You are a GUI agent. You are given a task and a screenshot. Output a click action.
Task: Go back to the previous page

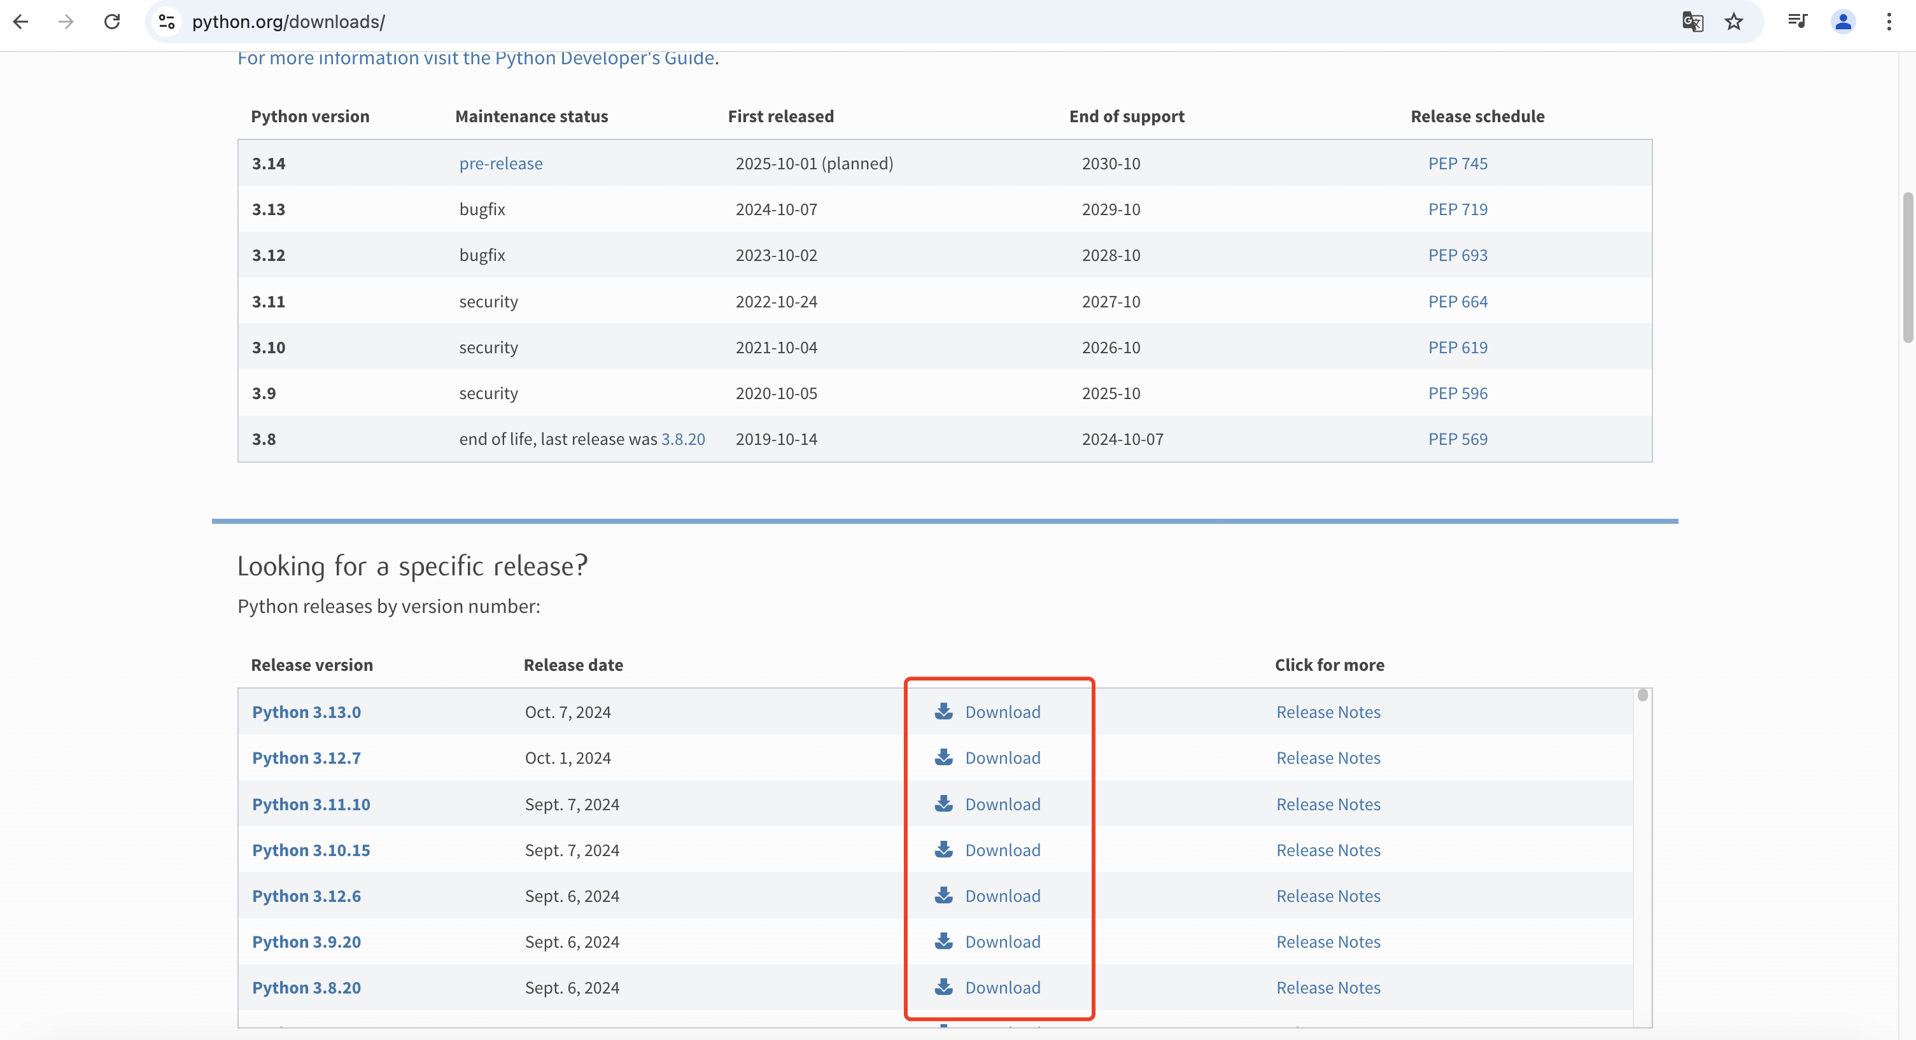tap(21, 22)
